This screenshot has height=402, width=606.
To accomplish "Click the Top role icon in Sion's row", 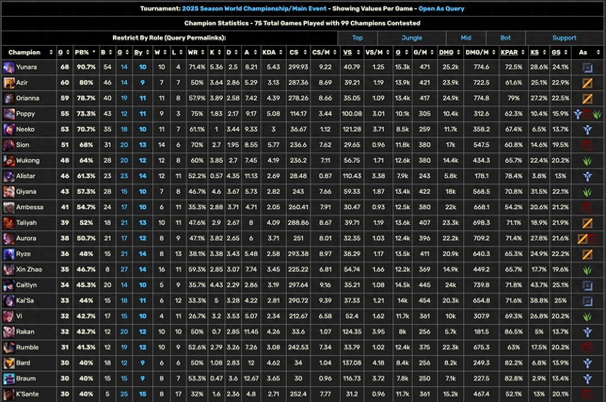I will pos(587,146).
